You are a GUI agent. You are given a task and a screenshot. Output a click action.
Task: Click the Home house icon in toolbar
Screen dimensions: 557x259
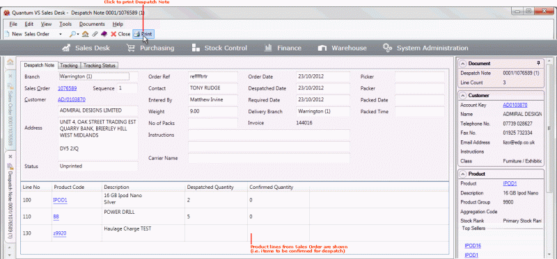coord(85,34)
